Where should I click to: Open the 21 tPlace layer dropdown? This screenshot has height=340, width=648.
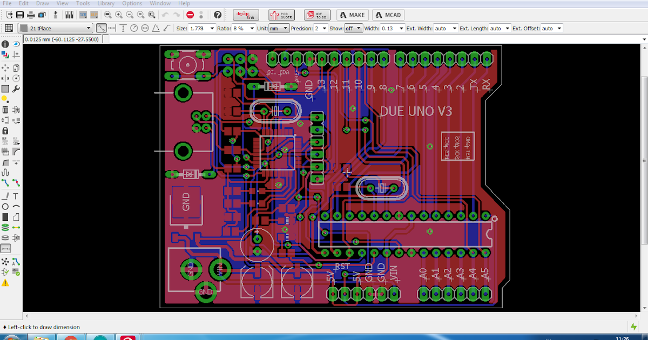56,28
